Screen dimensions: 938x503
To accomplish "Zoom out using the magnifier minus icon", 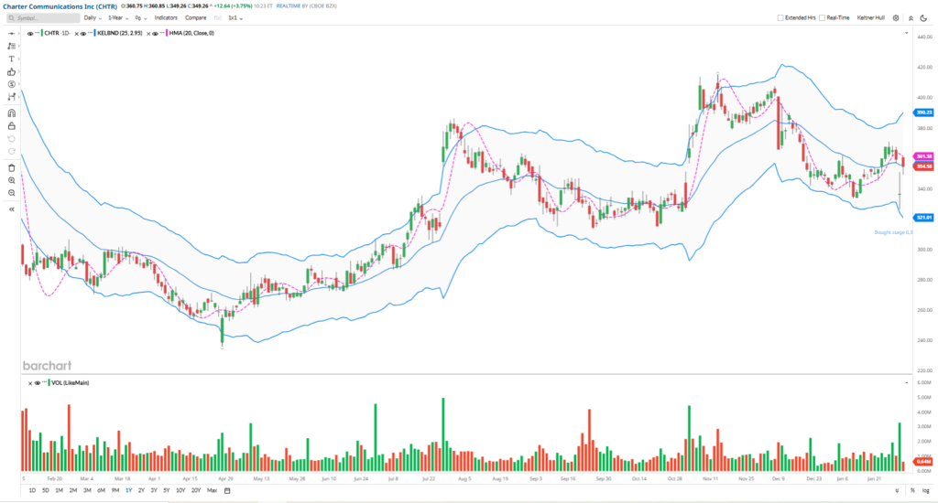I will pos(11,193).
